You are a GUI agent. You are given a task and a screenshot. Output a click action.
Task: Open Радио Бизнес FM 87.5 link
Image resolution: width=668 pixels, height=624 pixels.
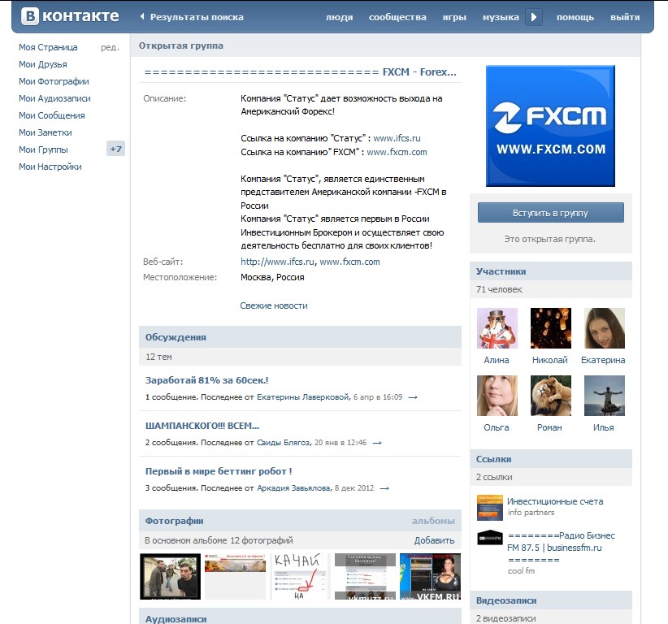pyautogui.click(x=561, y=548)
